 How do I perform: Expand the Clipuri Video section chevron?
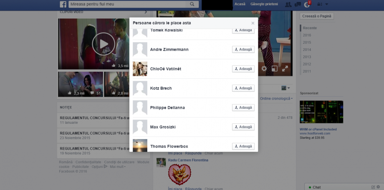(x=146, y=12)
